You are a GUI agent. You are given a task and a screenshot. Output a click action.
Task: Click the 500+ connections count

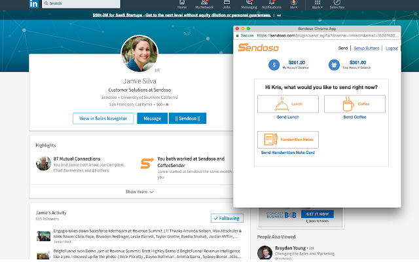162,104
